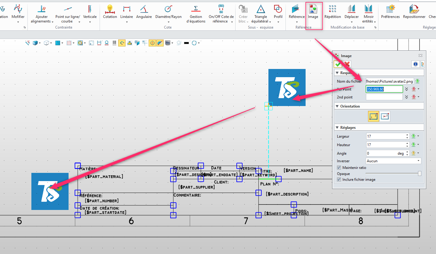This screenshot has height=254, width=436.
Task: Click the Miroir entités icon
Action: point(369,9)
